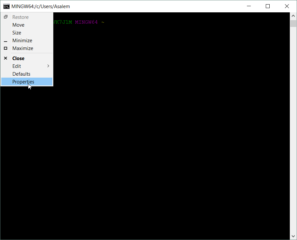297x240 pixels.
Task: Select the Size menu entry
Action: pos(27,33)
